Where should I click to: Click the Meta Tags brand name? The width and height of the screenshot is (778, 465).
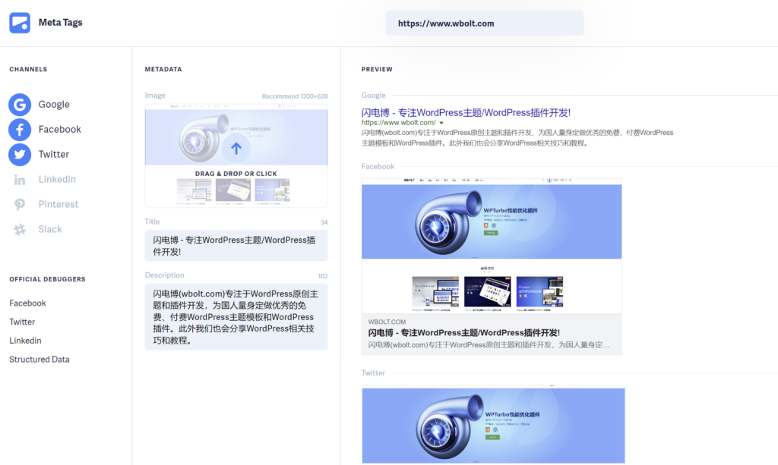(61, 22)
